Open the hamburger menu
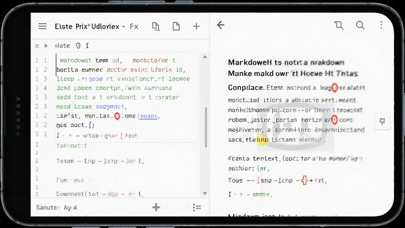The image size is (405, 228). tap(43, 27)
